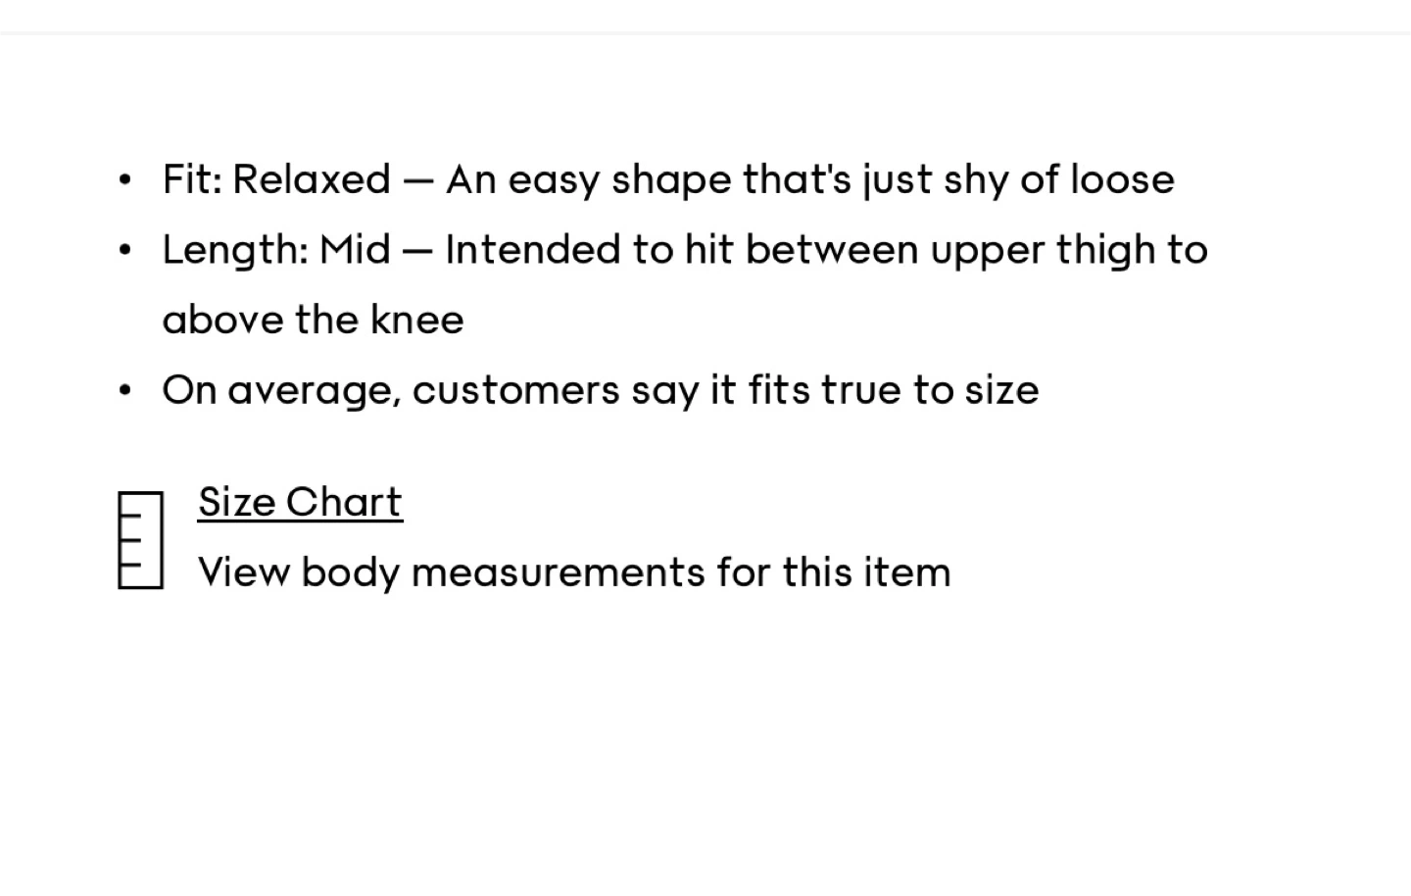
Task: Click the 'above the knee' text line
Action: [313, 321]
